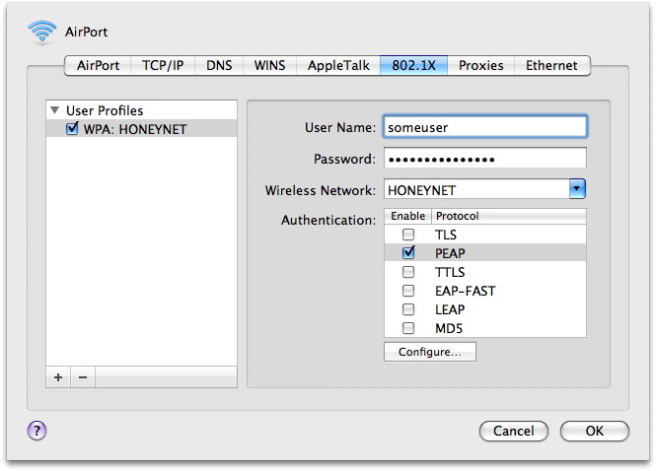Image resolution: width=656 pixels, height=471 pixels.
Task: Enable the TTLS protocol checkbox
Action: point(408,272)
